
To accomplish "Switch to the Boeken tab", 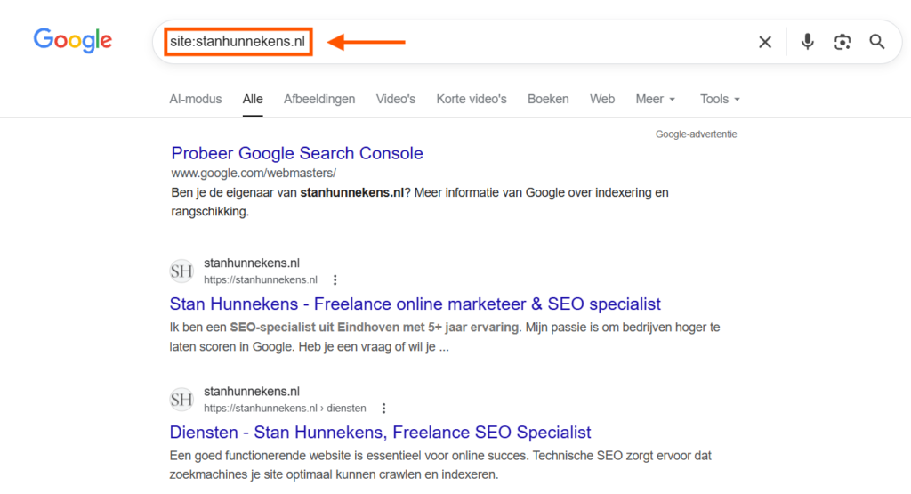I will pyautogui.click(x=548, y=99).
